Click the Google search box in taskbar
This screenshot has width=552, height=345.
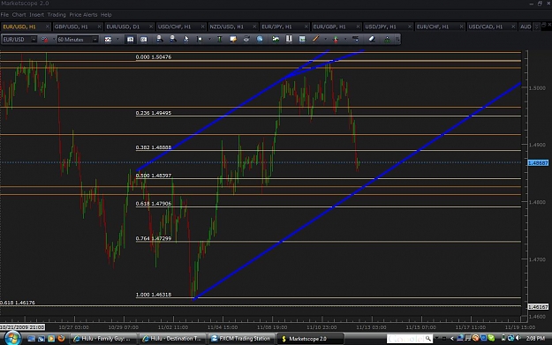[410, 339]
